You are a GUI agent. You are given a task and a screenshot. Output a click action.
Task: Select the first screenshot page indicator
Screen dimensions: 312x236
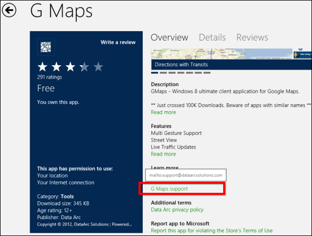click(x=154, y=73)
